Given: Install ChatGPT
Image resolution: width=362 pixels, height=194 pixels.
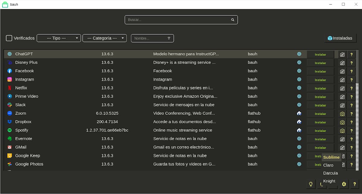Looking at the screenshot, I should (x=320, y=55).
